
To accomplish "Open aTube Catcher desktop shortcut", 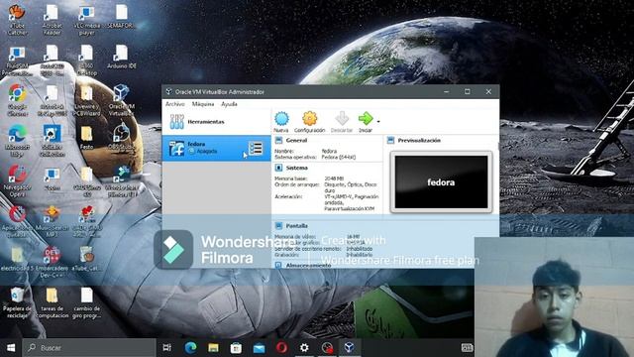I will 17,20.
